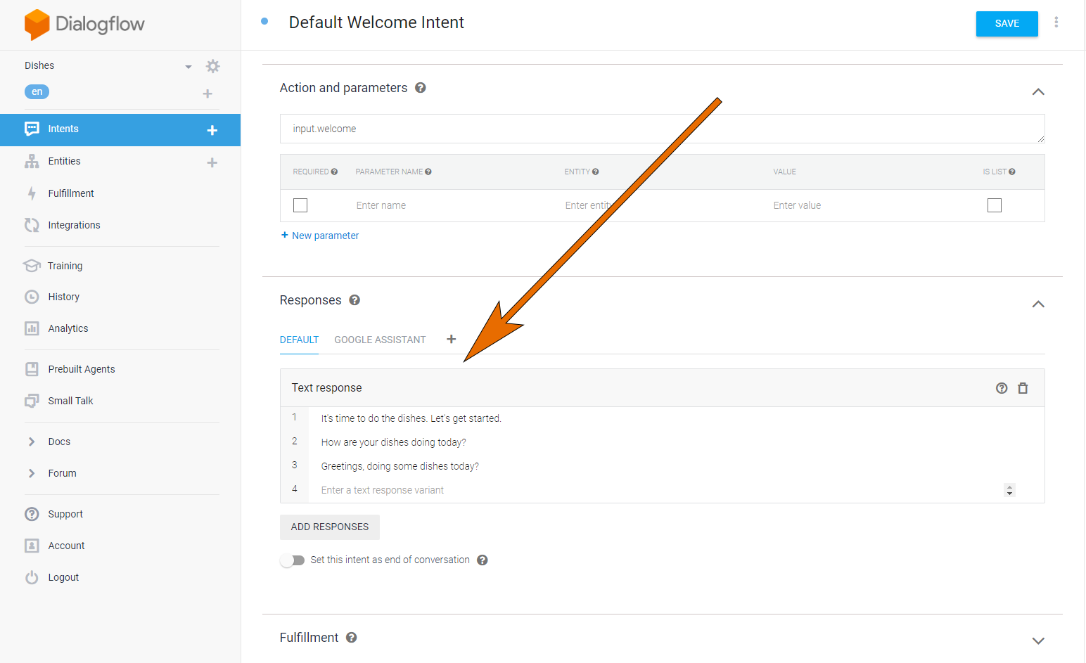Click the Save button
Viewport: 1086px width, 663px height.
pos(1007,23)
